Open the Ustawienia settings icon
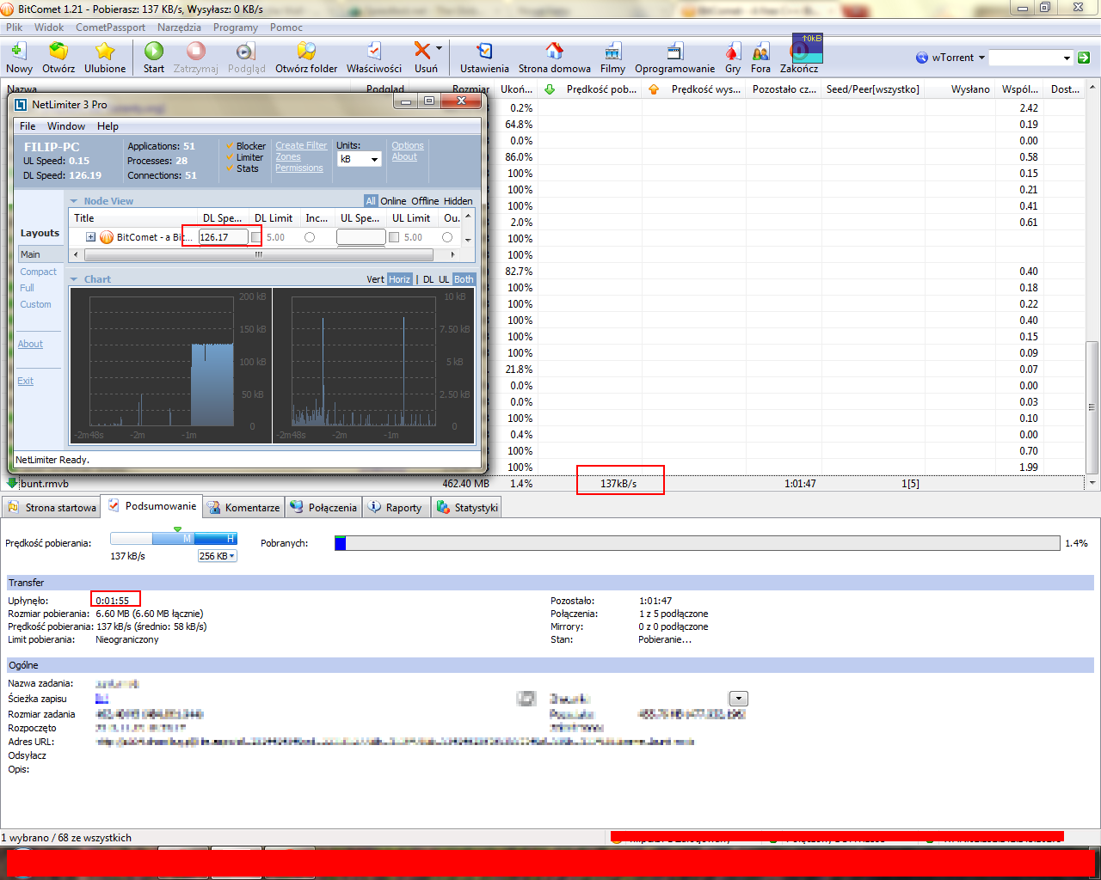The height and width of the screenshot is (880, 1101). tap(484, 51)
